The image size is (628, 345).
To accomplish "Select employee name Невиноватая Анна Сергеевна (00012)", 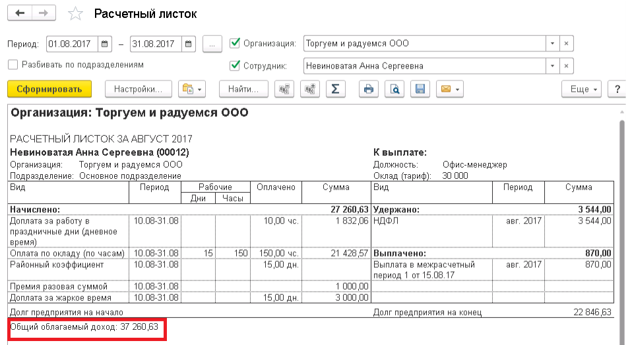I will coord(100,152).
